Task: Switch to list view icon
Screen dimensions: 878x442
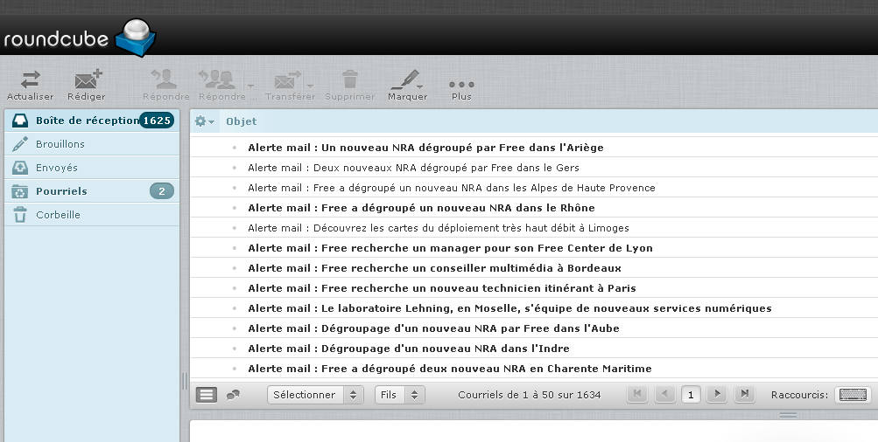Action: [206, 395]
